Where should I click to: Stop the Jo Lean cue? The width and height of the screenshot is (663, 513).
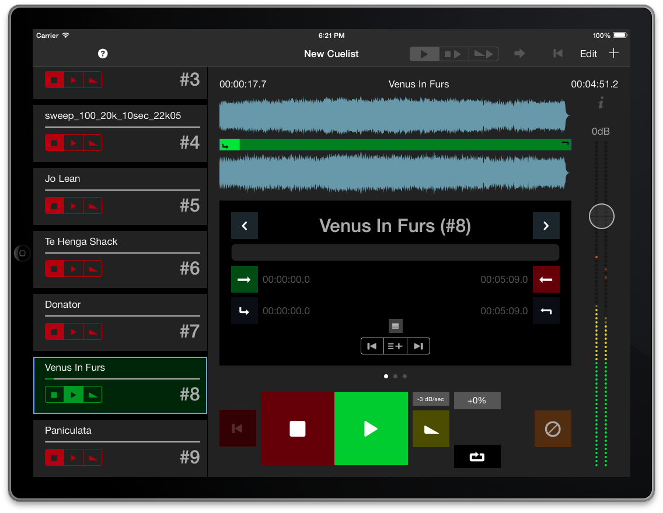pos(54,206)
